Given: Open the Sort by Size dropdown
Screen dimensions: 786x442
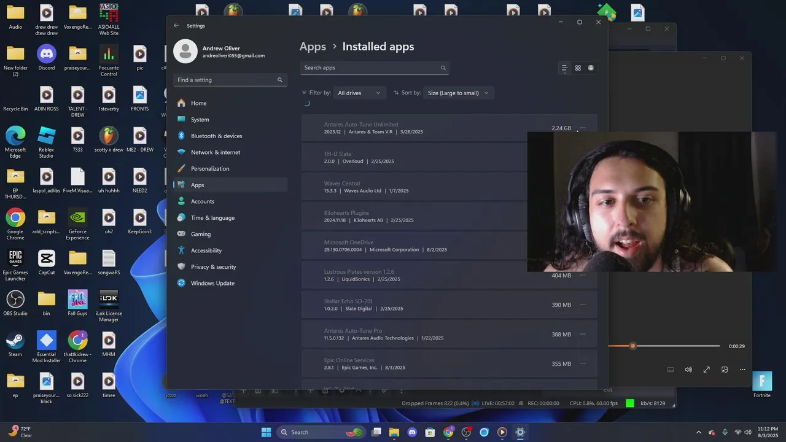Looking at the screenshot, I should coord(458,93).
